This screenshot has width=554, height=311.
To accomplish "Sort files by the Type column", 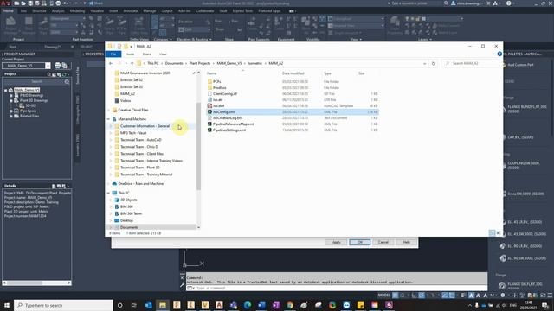I will [327, 73].
